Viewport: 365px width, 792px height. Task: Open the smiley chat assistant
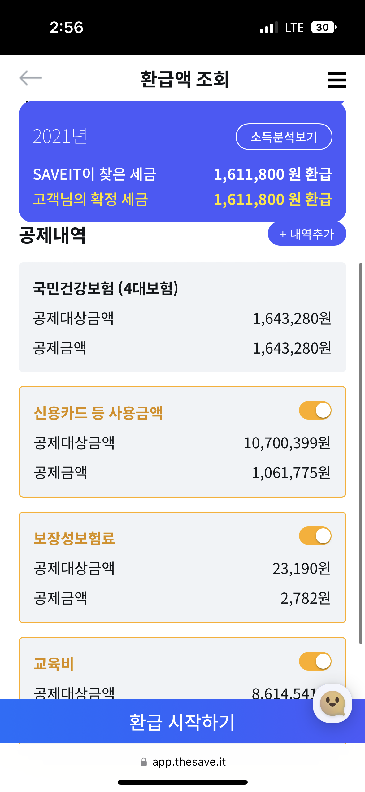coord(332,703)
